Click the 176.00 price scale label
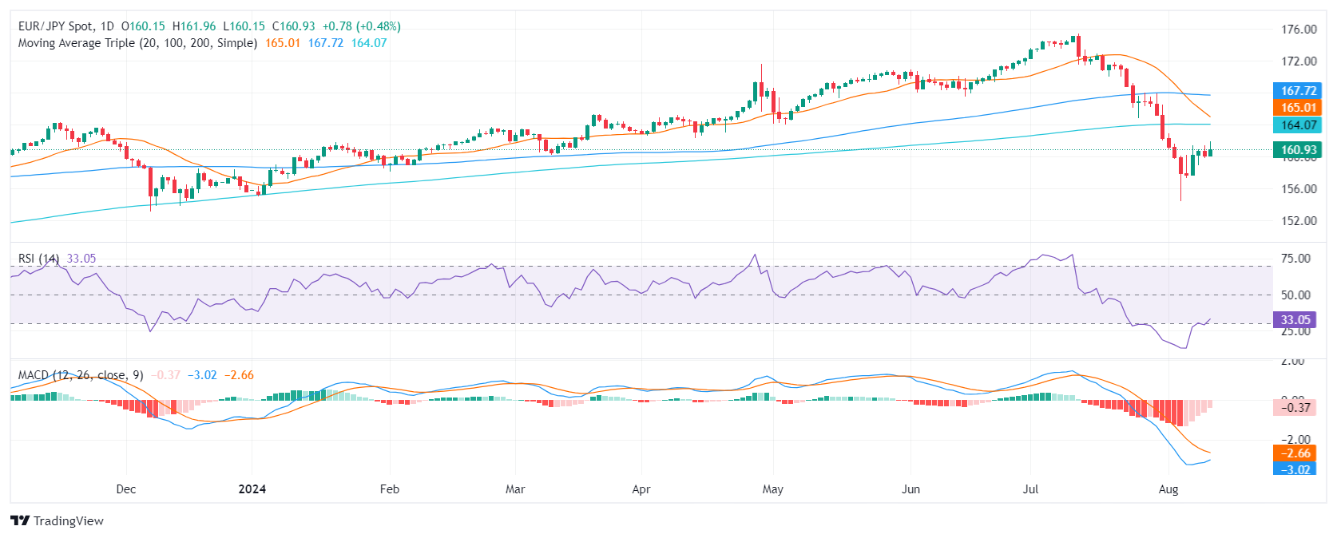Image resolution: width=1337 pixels, height=538 pixels. (x=1299, y=30)
